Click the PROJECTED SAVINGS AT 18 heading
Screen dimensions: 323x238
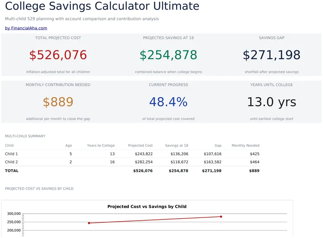click(168, 38)
